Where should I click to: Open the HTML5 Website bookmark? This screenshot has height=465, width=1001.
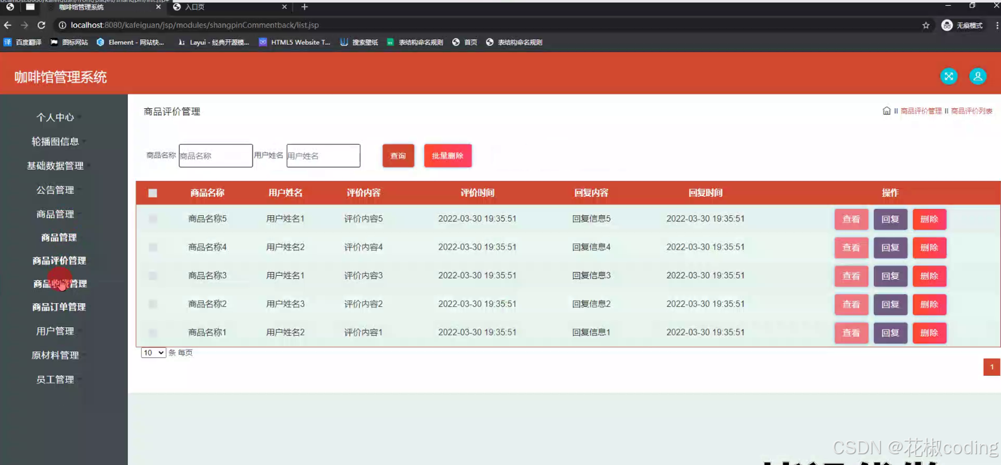(294, 42)
